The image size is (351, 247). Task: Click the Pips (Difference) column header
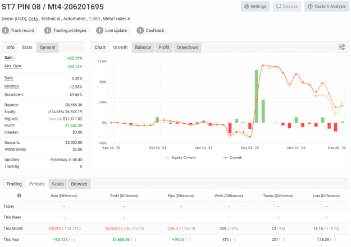click(x=181, y=196)
